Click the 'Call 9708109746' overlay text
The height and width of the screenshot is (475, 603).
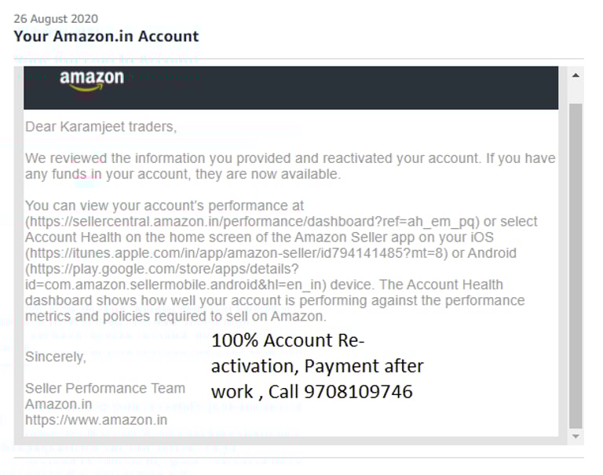click(340, 392)
